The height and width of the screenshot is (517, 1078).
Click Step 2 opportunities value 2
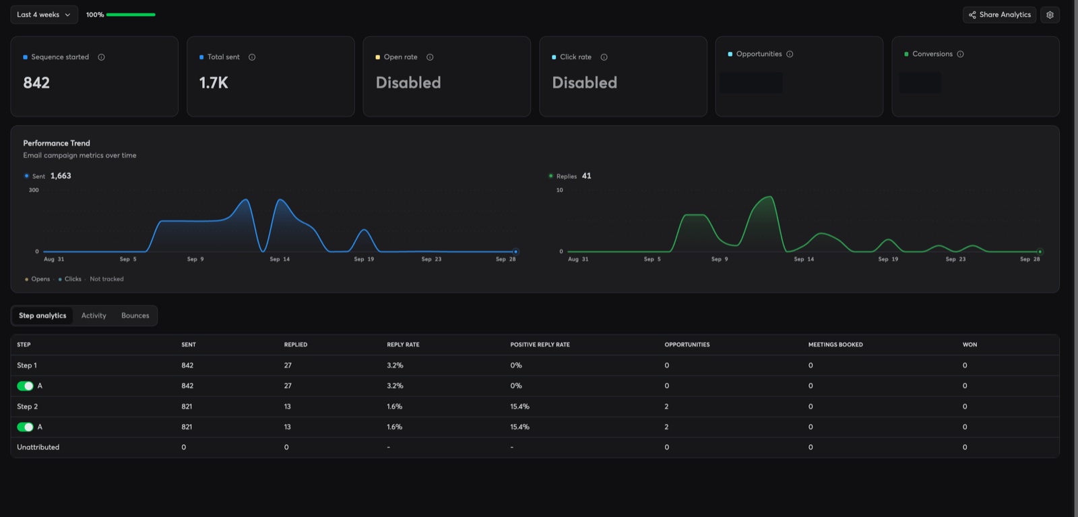tap(666, 406)
